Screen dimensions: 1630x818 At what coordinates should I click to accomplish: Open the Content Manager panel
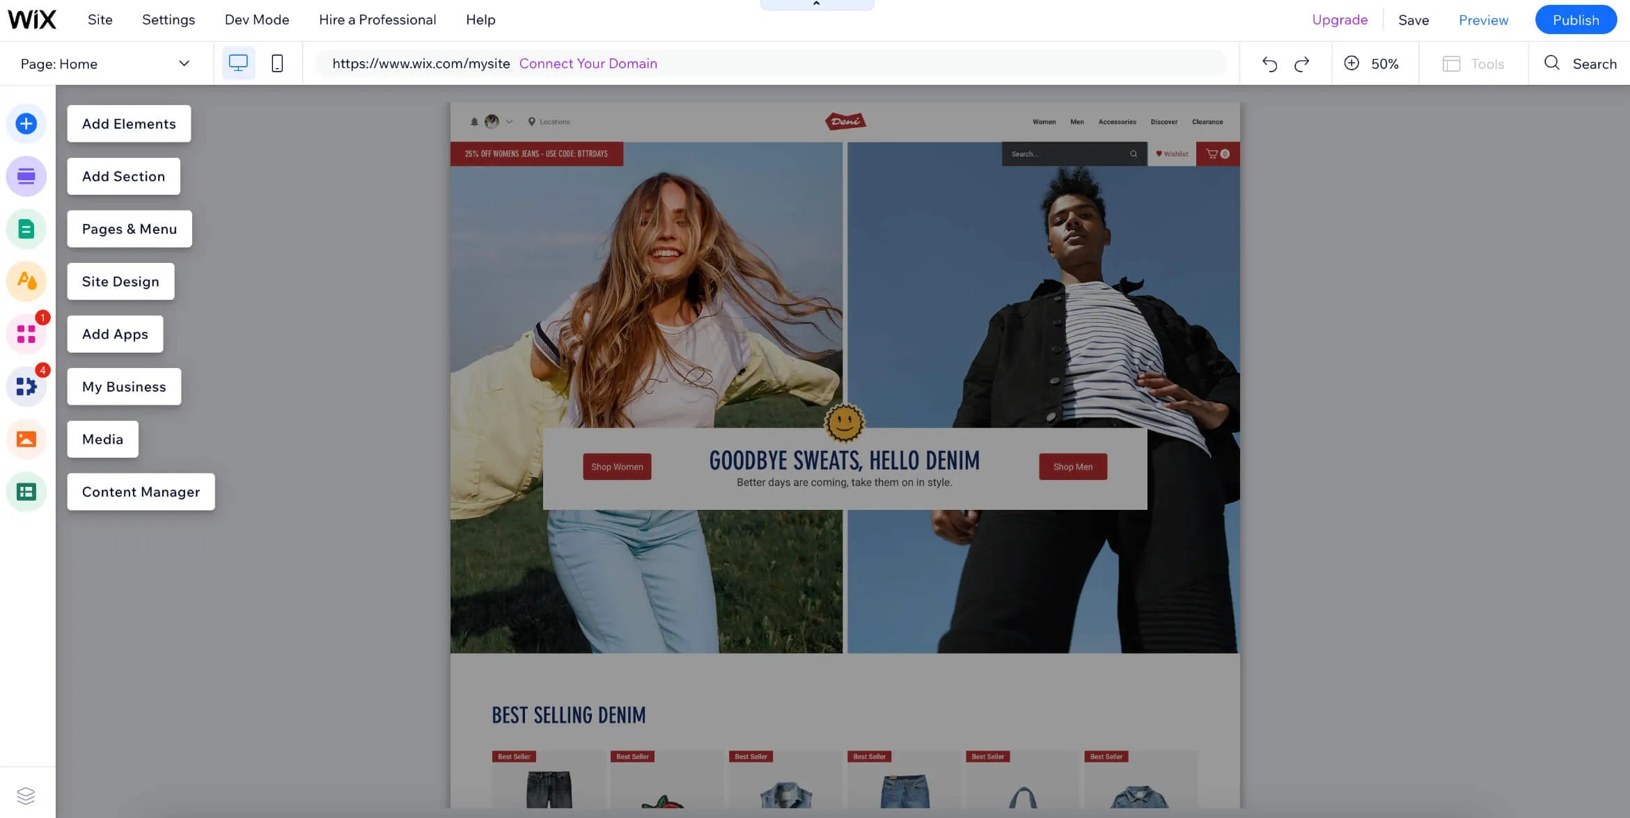(x=140, y=492)
